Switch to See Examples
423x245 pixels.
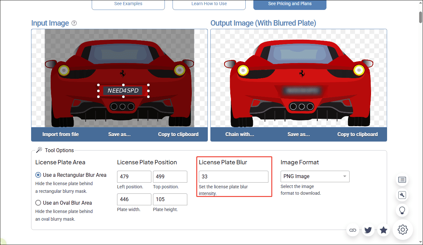[128, 4]
